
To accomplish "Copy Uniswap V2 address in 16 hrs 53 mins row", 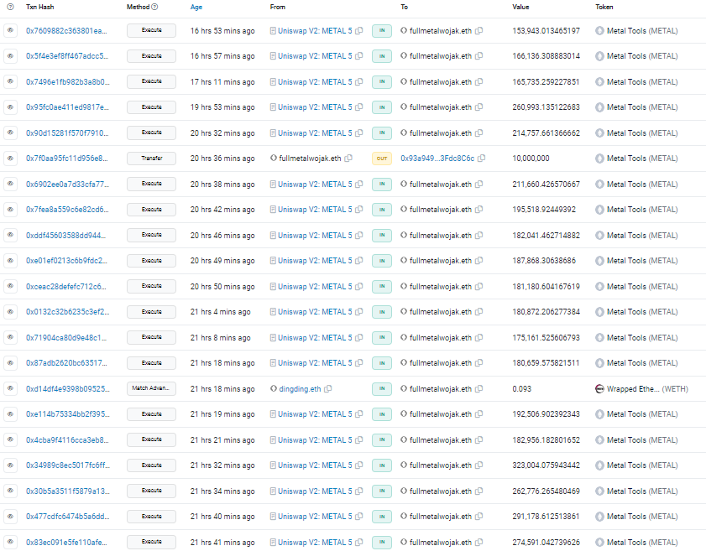I will pyautogui.click(x=358, y=30).
